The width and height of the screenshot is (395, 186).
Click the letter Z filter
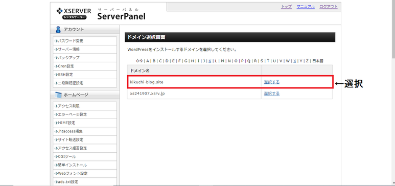point(307,61)
